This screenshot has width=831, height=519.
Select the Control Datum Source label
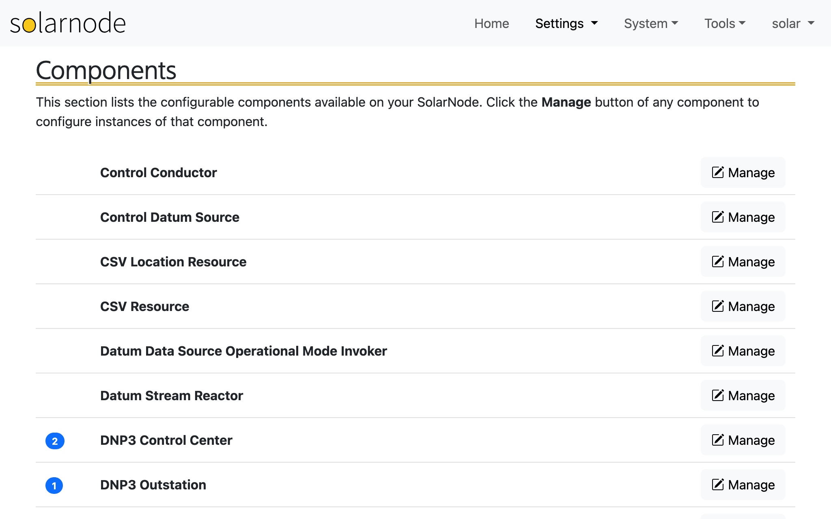coord(170,217)
